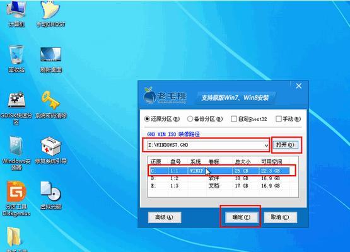Select the D: 软件 partition row
Image resolution: width=350 pixels, height=252 pixels.
tap(219, 178)
